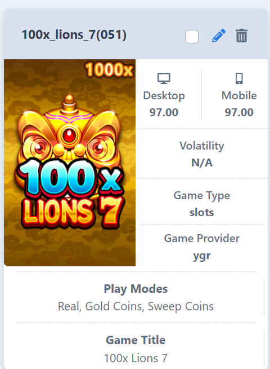The image size is (270, 369).
Task: Click the Game Type slots value
Action: pyautogui.click(x=202, y=213)
